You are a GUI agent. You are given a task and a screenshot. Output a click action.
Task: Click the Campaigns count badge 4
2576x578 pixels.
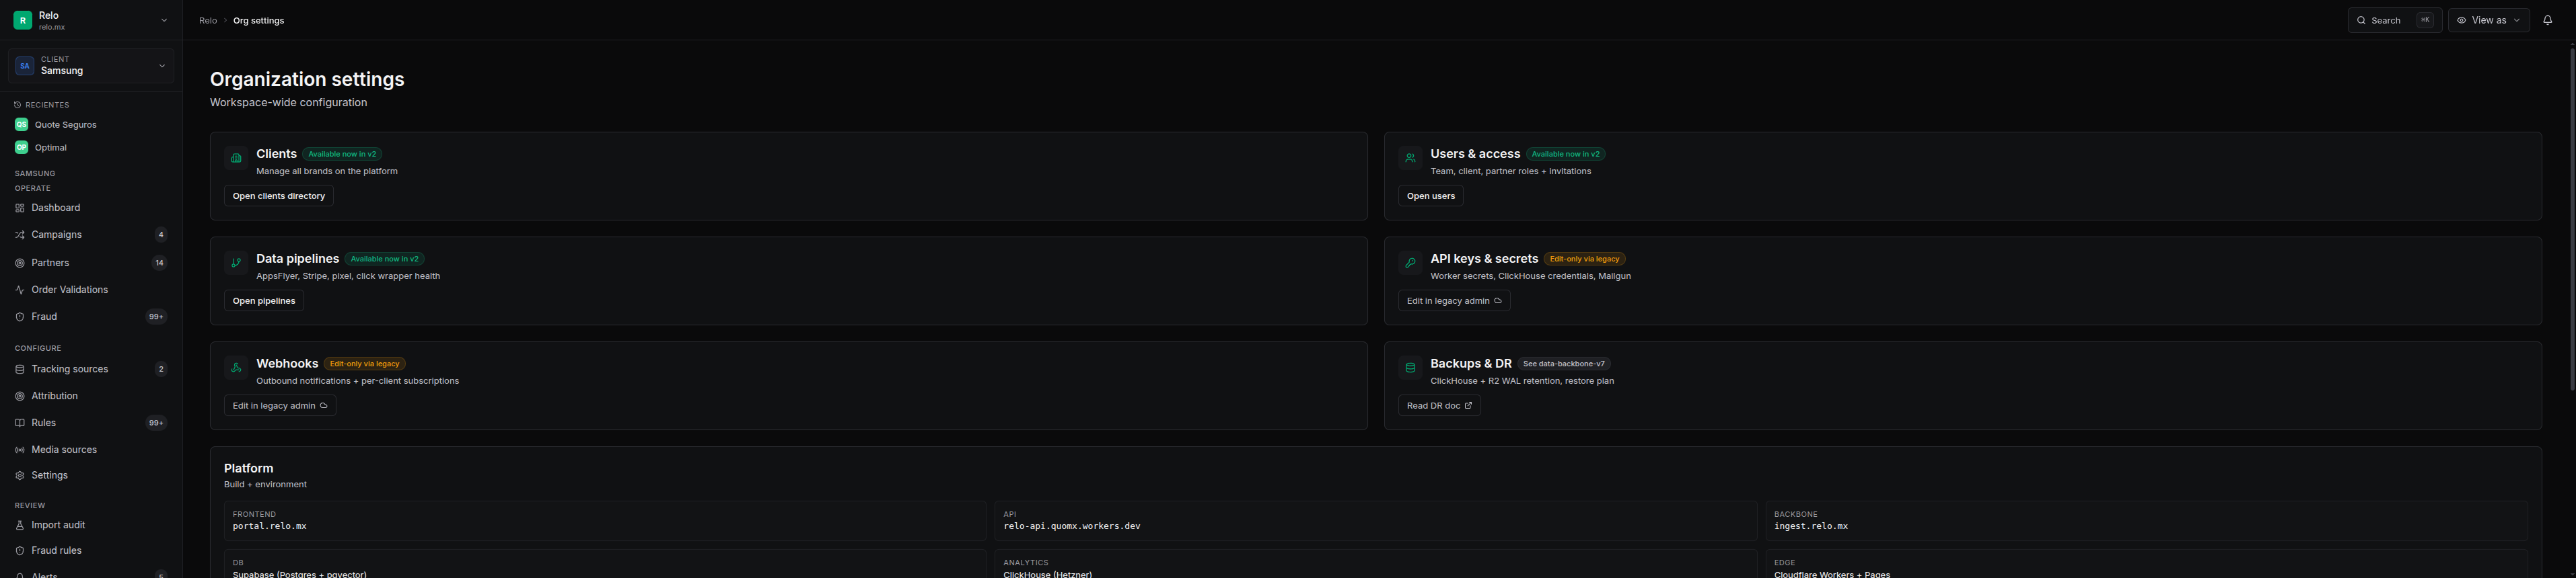pyautogui.click(x=161, y=235)
